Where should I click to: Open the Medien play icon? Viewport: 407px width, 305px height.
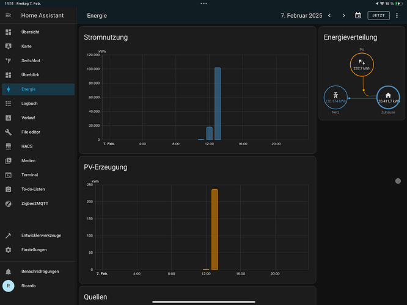click(9, 160)
